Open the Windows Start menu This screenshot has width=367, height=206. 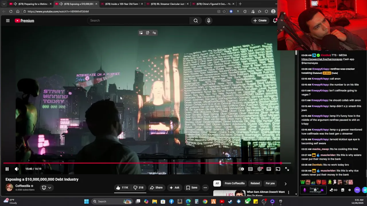(x=86, y=201)
